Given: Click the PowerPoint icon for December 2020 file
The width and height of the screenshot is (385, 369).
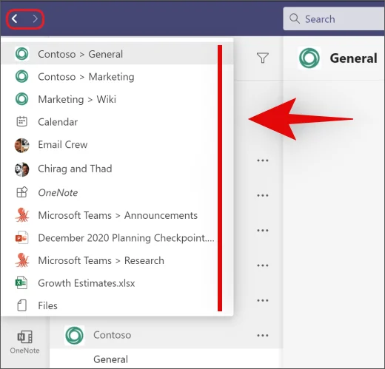Looking at the screenshot, I should (21, 237).
